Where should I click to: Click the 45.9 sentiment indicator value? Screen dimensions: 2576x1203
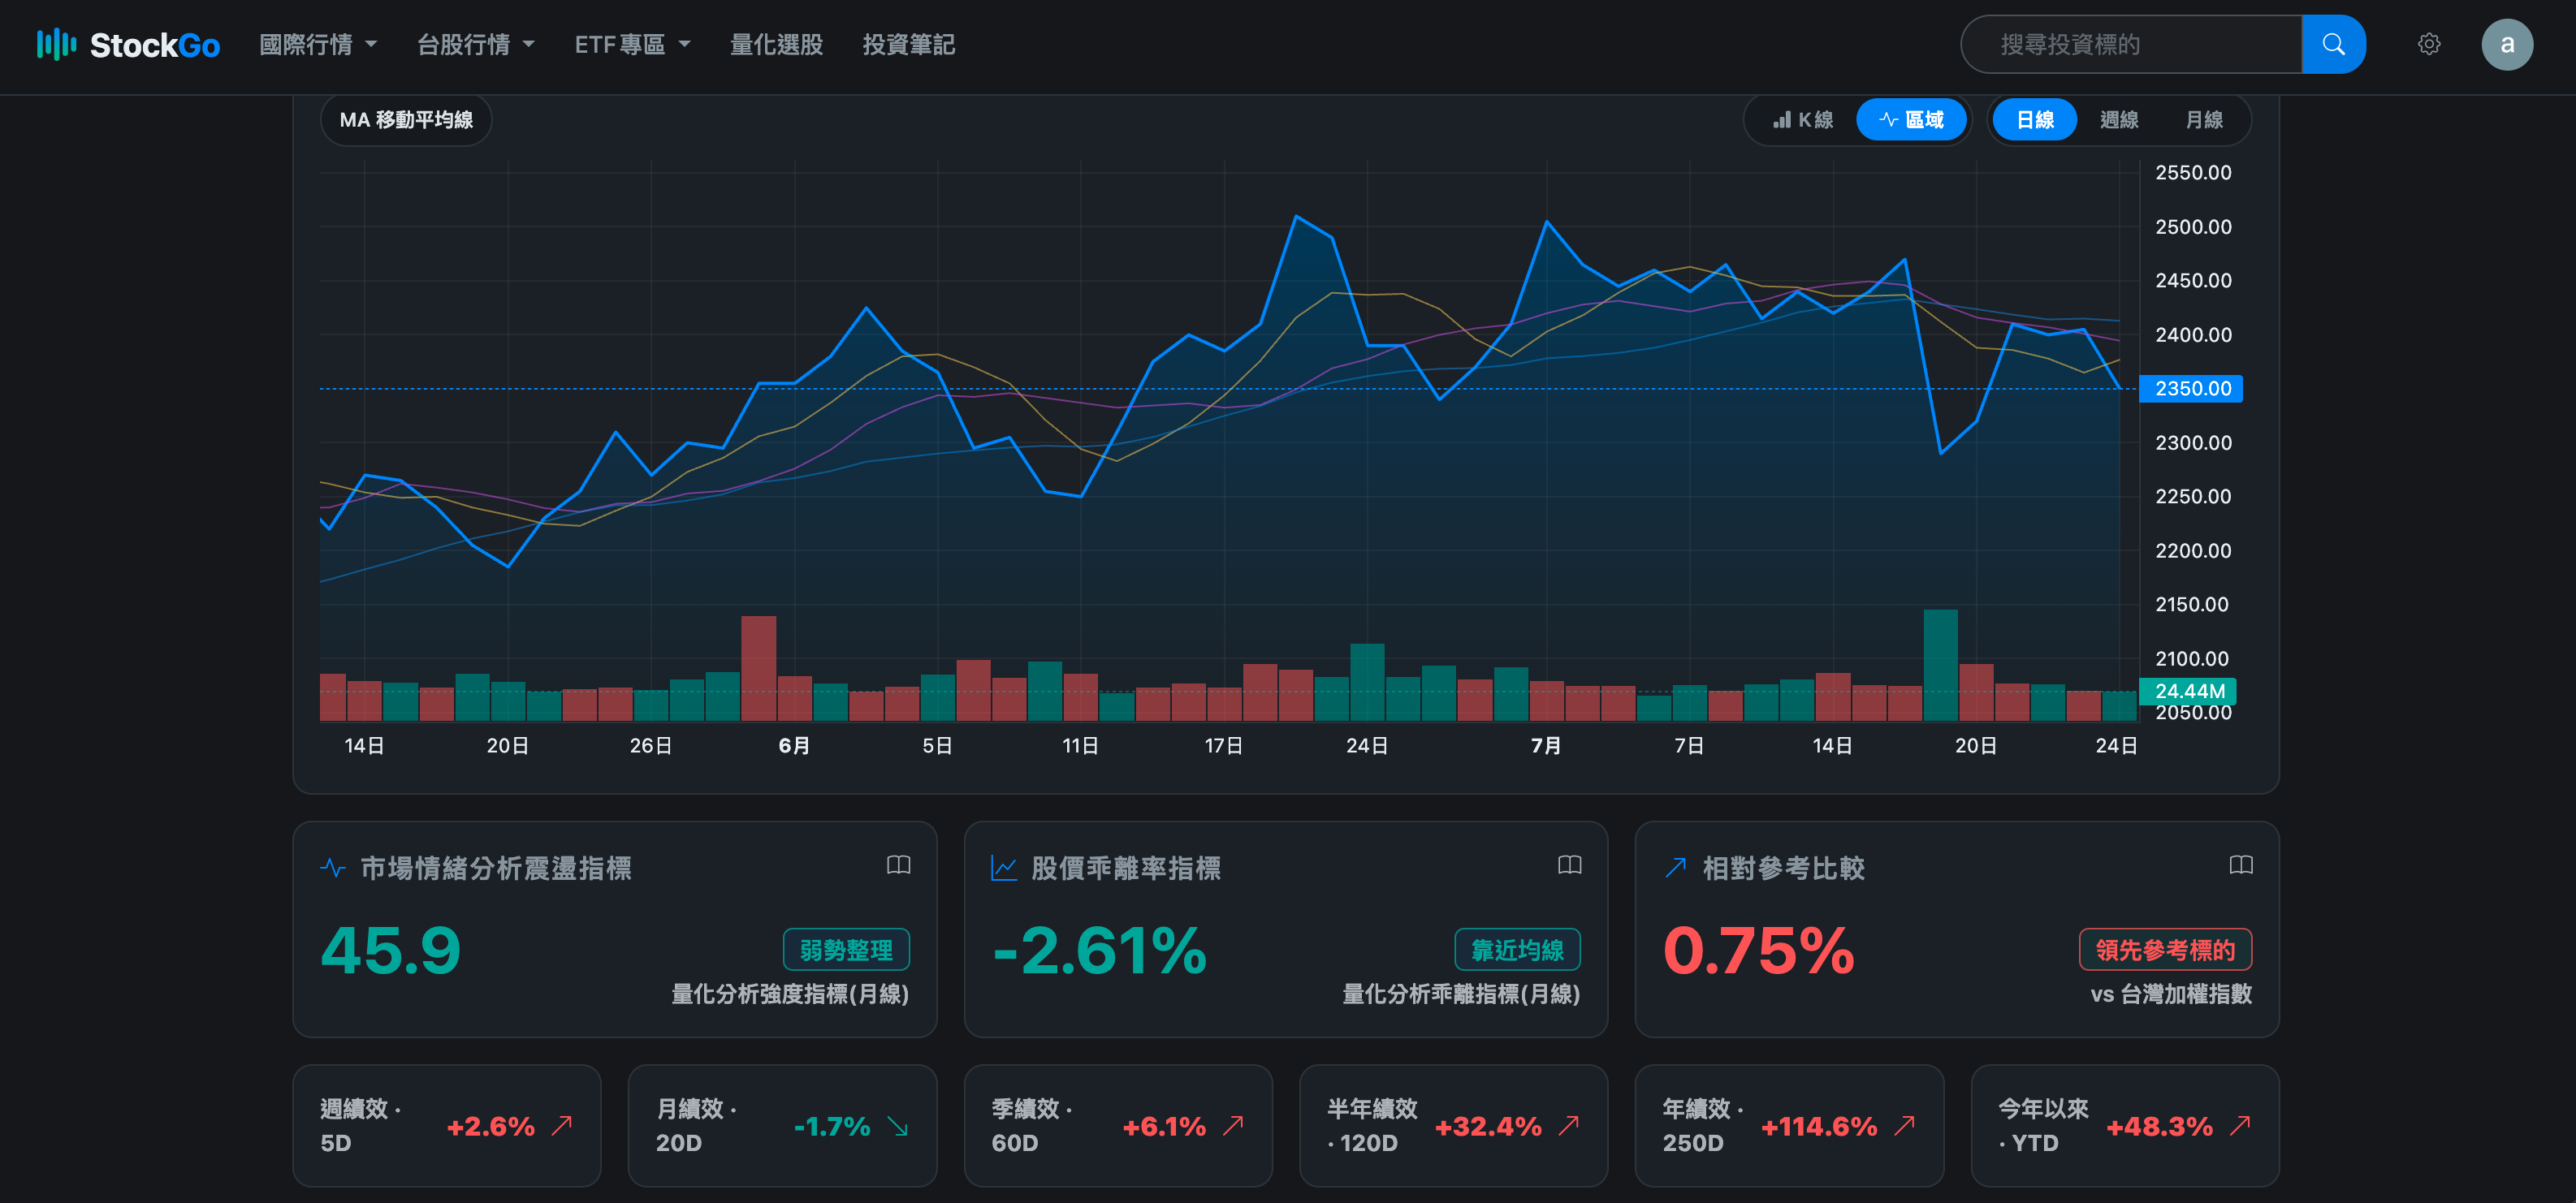[x=390, y=951]
